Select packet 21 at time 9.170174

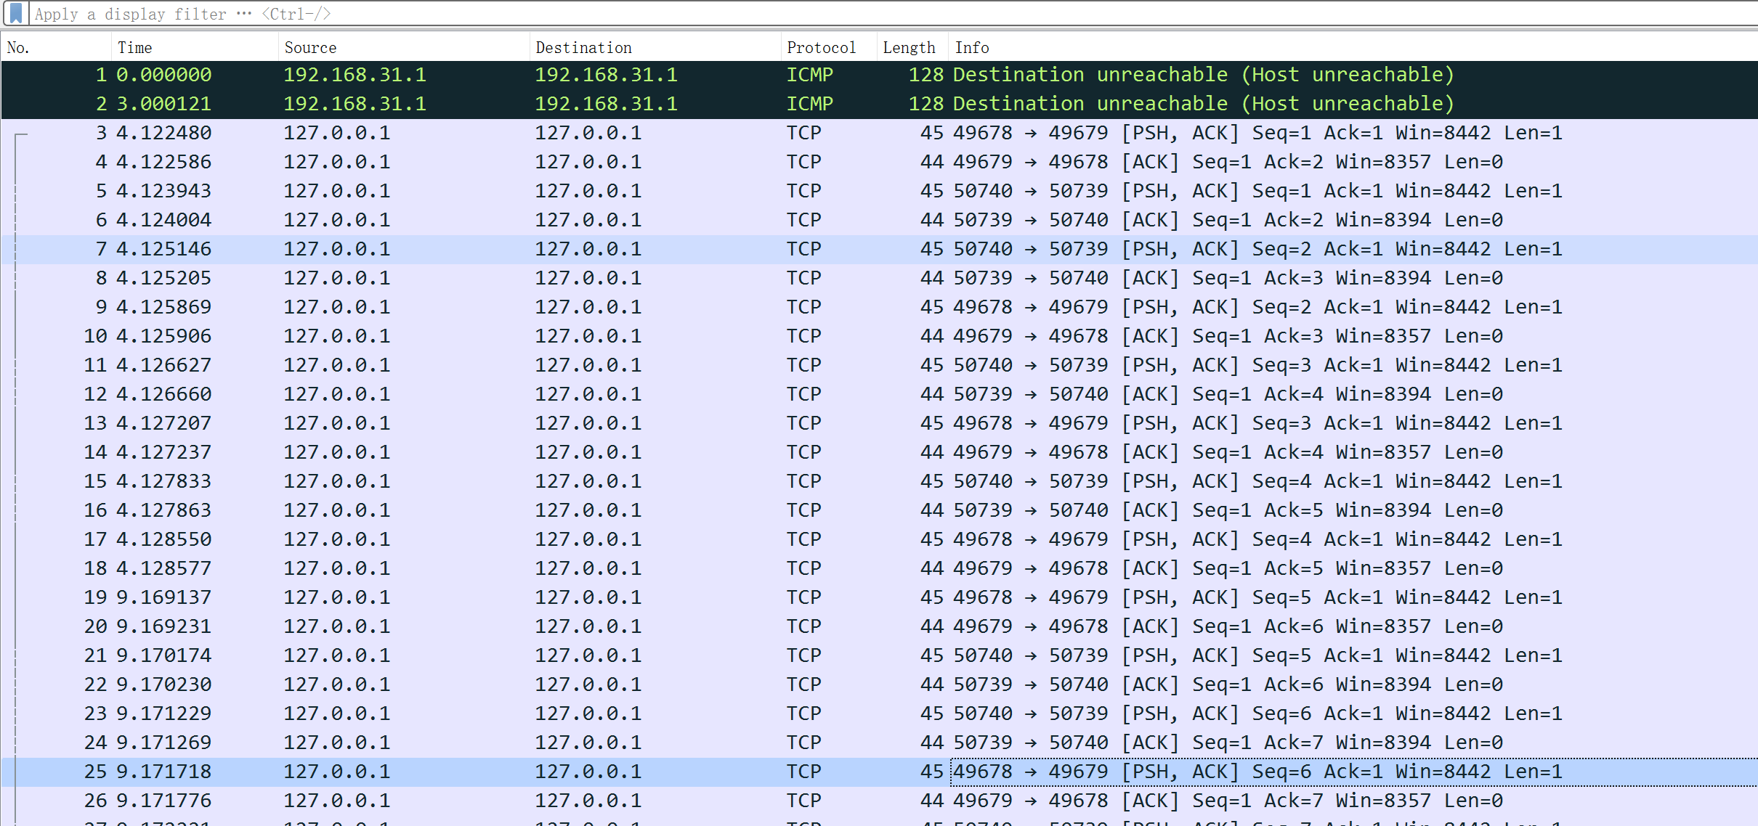tap(879, 655)
